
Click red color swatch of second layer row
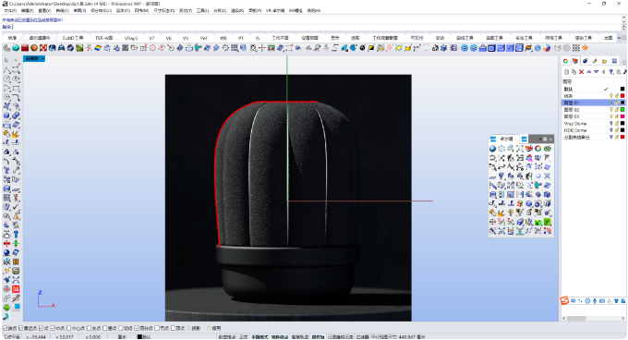[x=622, y=96]
